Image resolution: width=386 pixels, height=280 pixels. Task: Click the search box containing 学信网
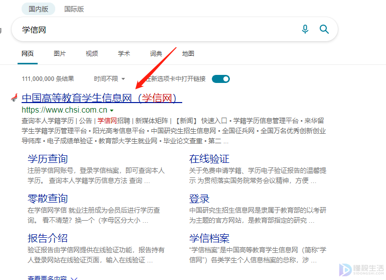(175, 29)
